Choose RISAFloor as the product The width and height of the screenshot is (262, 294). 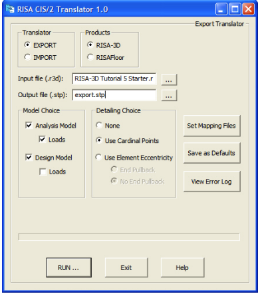(x=90, y=57)
